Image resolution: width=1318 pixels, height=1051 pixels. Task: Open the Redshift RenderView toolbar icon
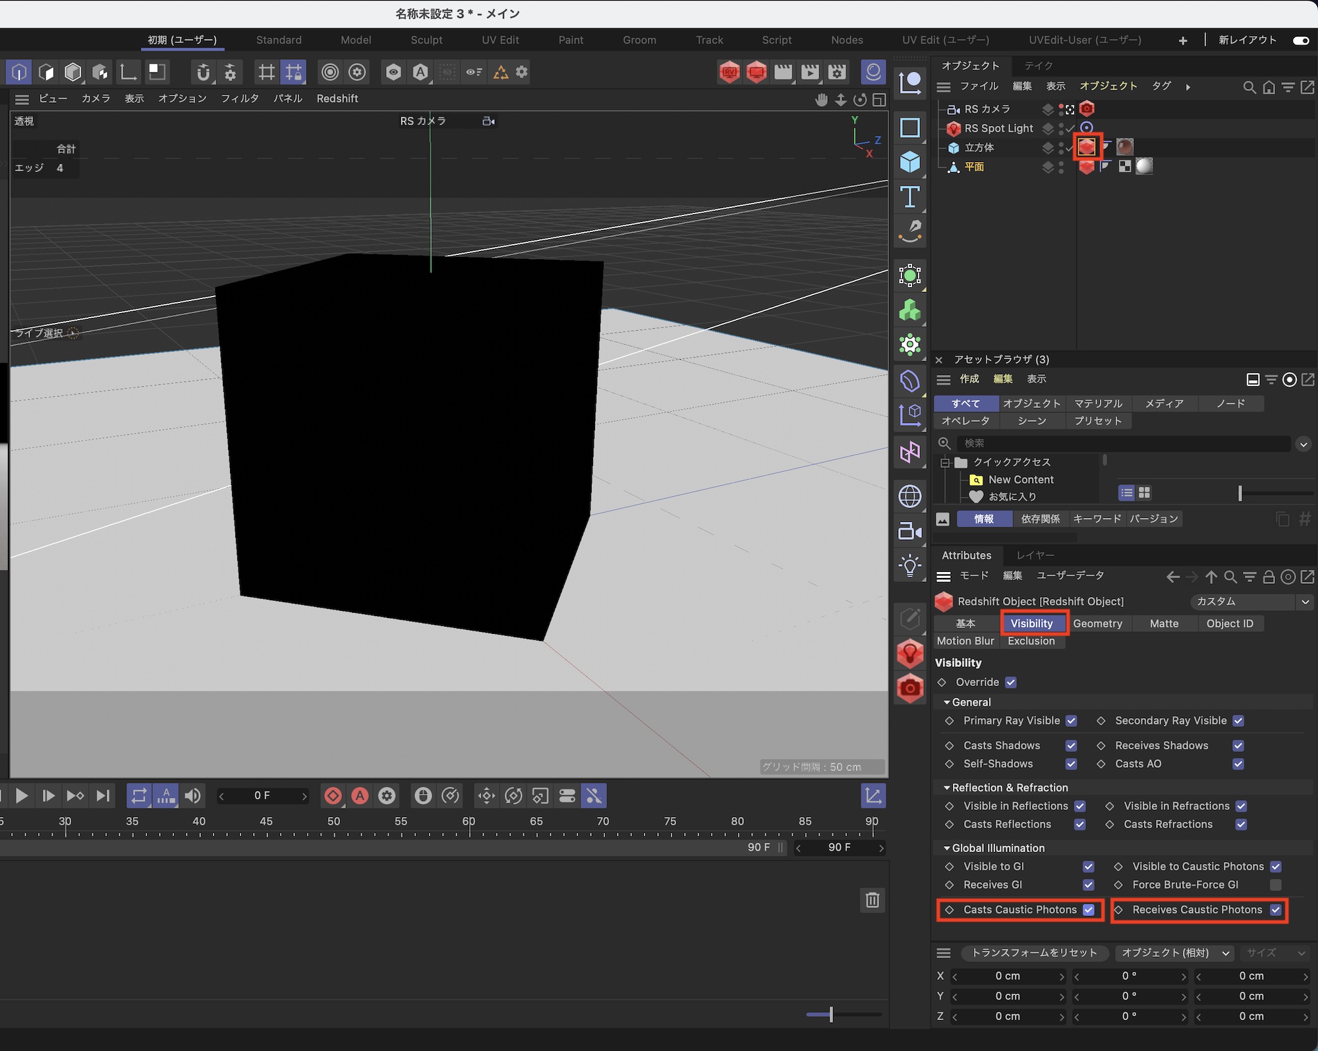(x=730, y=72)
